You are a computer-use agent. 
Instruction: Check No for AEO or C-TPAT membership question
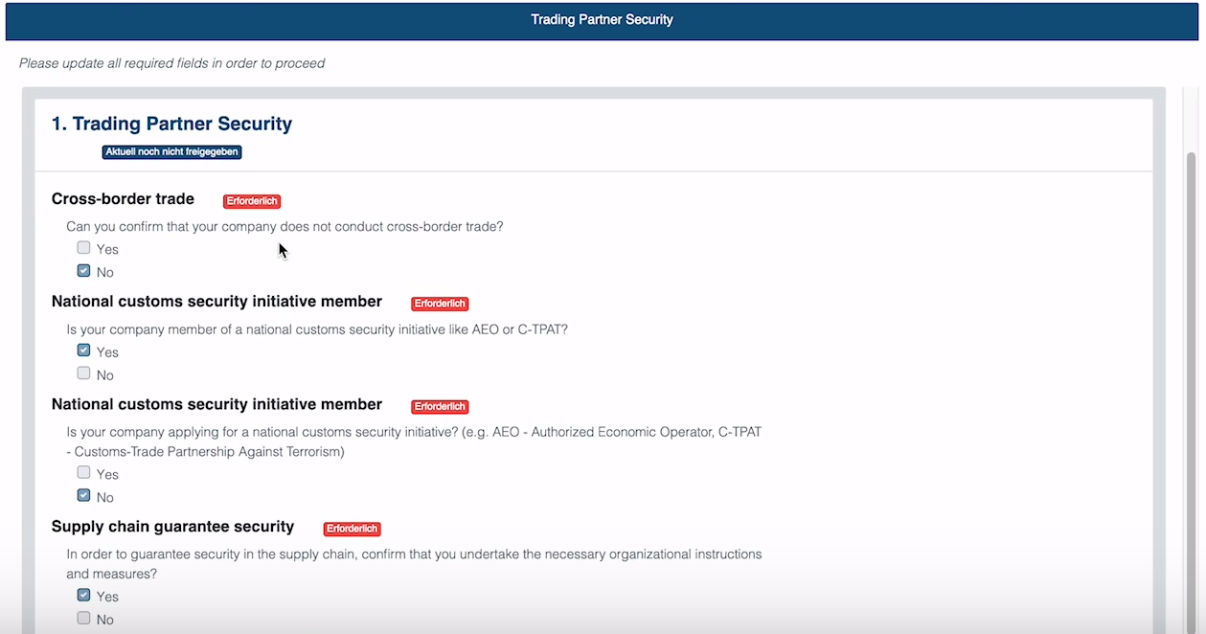tap(83, 374)
